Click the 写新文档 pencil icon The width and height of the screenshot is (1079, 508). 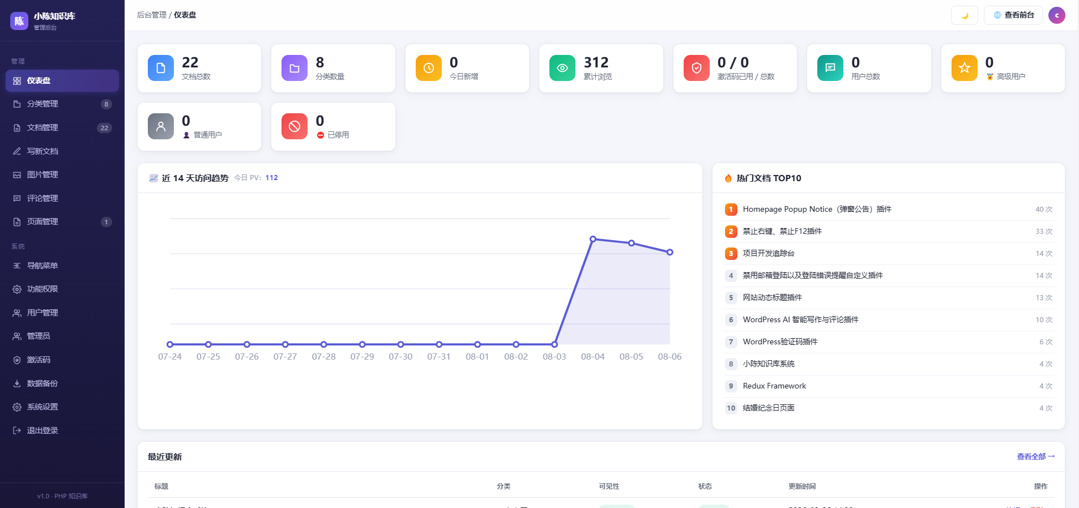[17, 151]
